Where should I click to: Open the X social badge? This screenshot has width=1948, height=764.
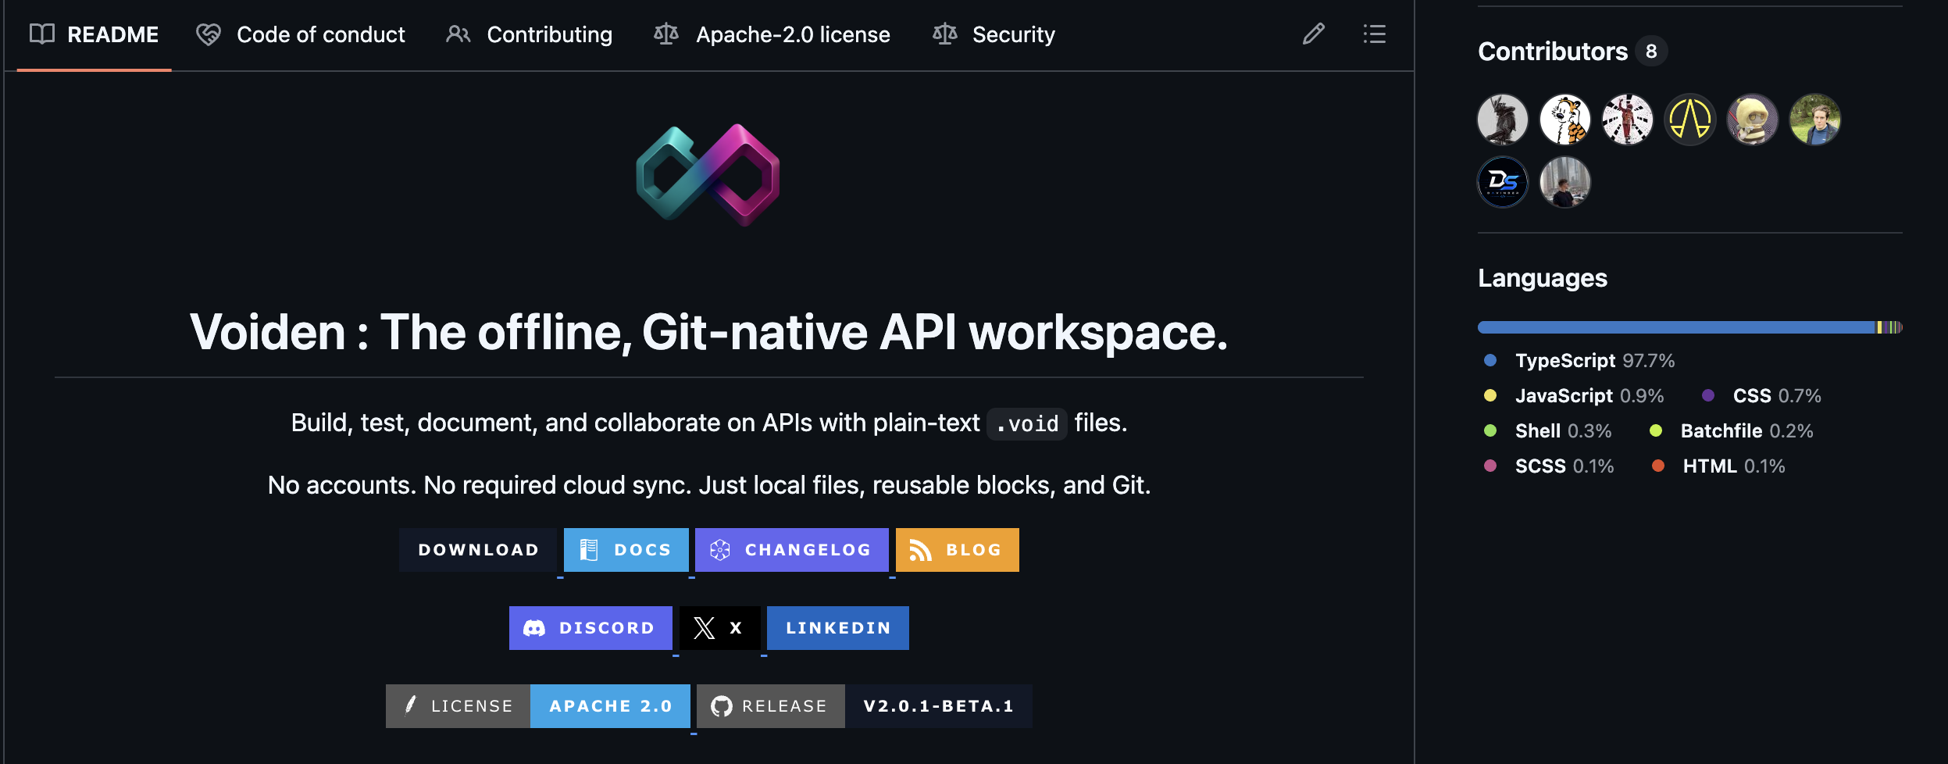[720, 628]
